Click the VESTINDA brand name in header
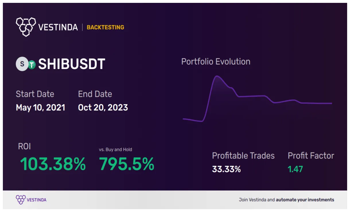This screenshot has height=212, width=350. 58,28
